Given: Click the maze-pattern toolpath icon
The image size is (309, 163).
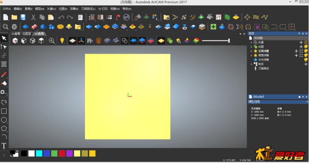Looking at the screenshot, I should (x=219, y=17).
